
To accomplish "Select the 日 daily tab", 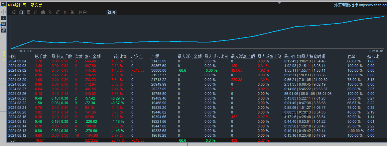I will click(x=21, y=12).
